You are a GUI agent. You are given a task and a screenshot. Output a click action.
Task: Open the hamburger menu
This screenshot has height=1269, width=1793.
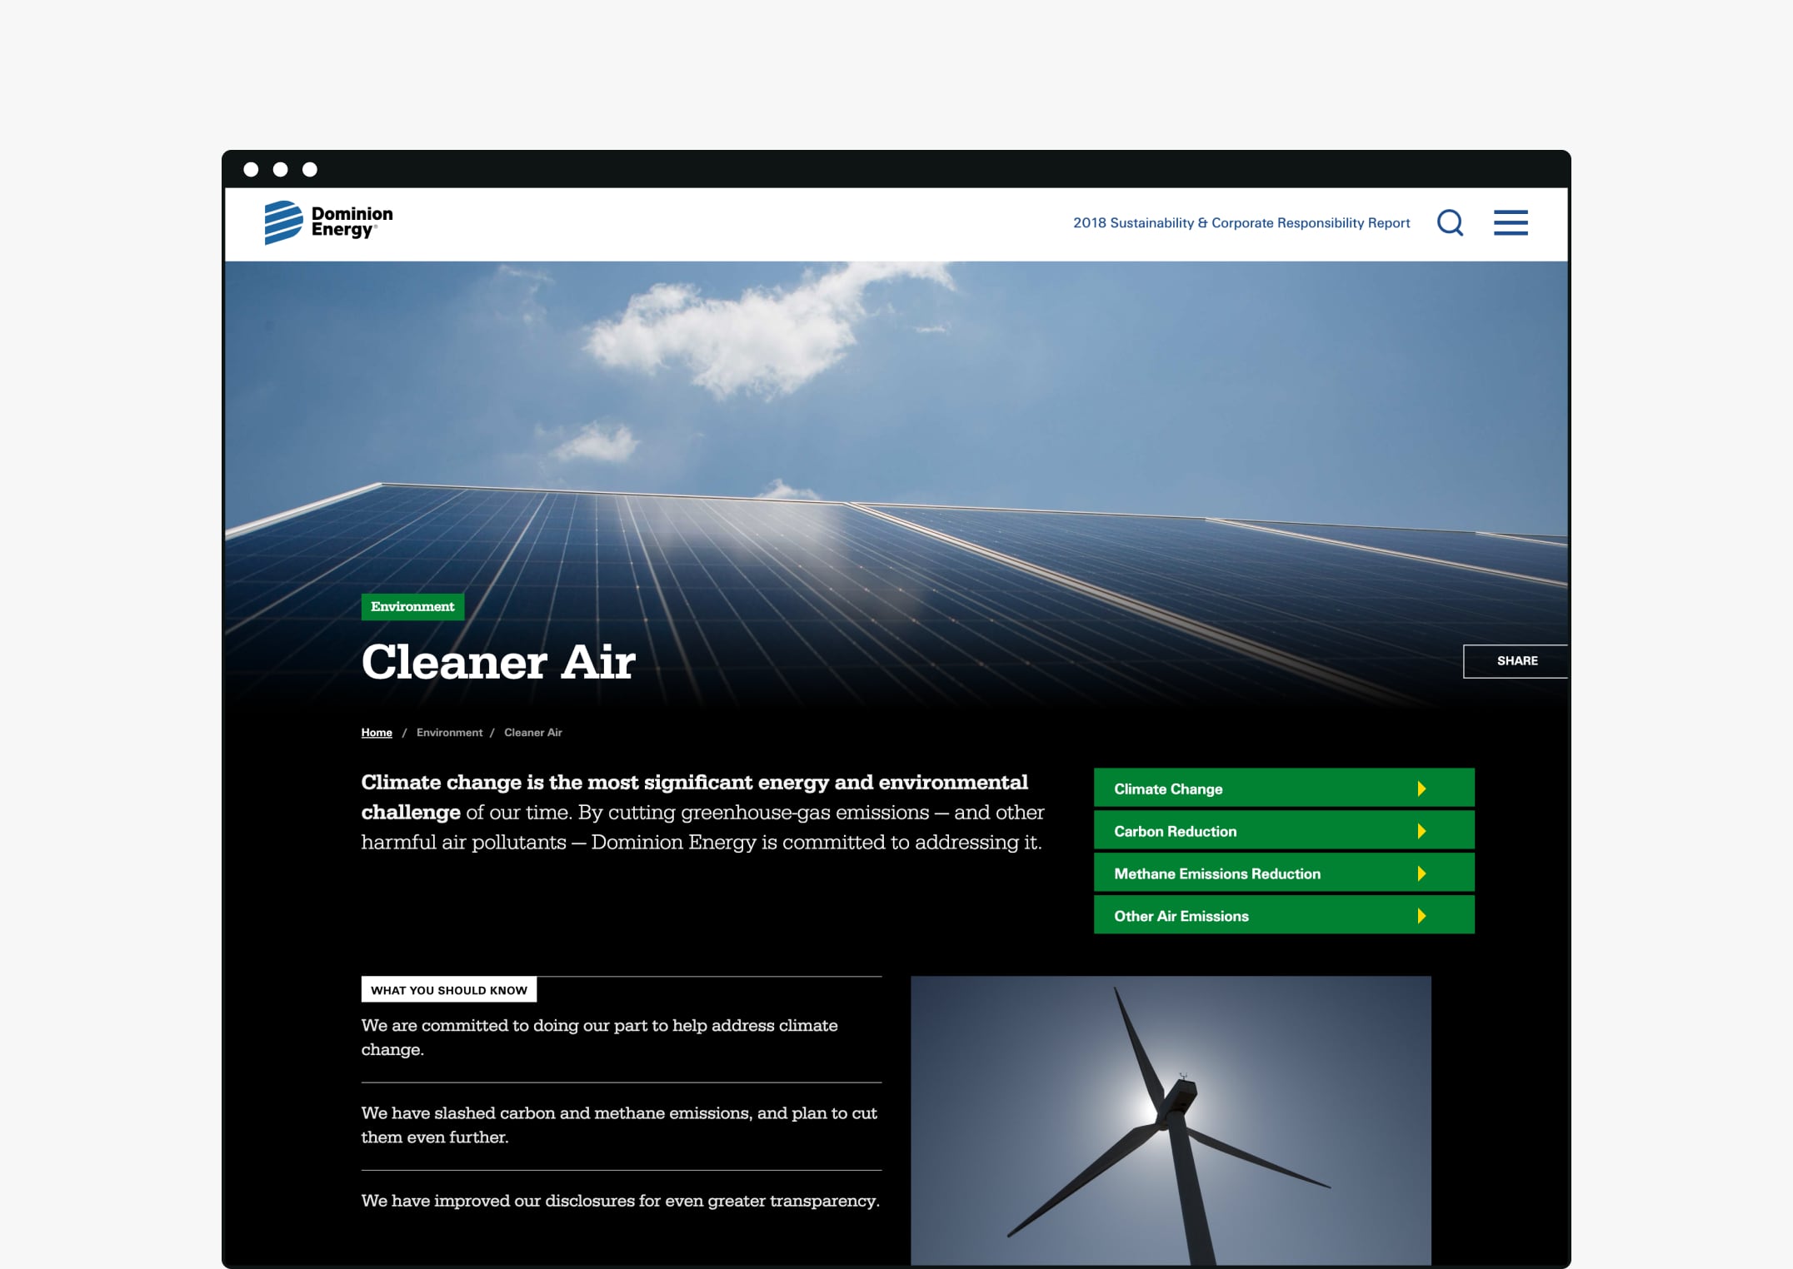[1511, 222]
